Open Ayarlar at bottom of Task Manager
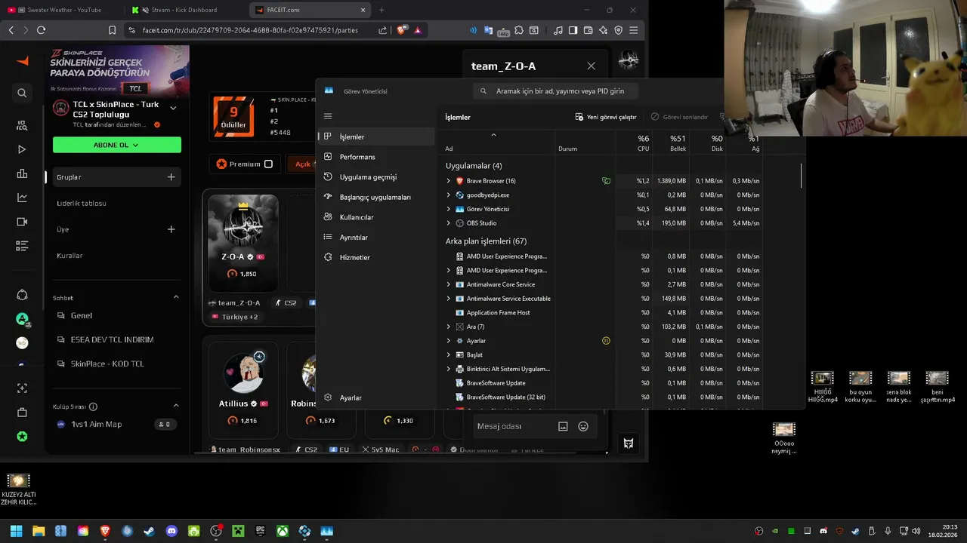This screenshot has height=543, width=967. pyautogui.click(x=376, y=397)
